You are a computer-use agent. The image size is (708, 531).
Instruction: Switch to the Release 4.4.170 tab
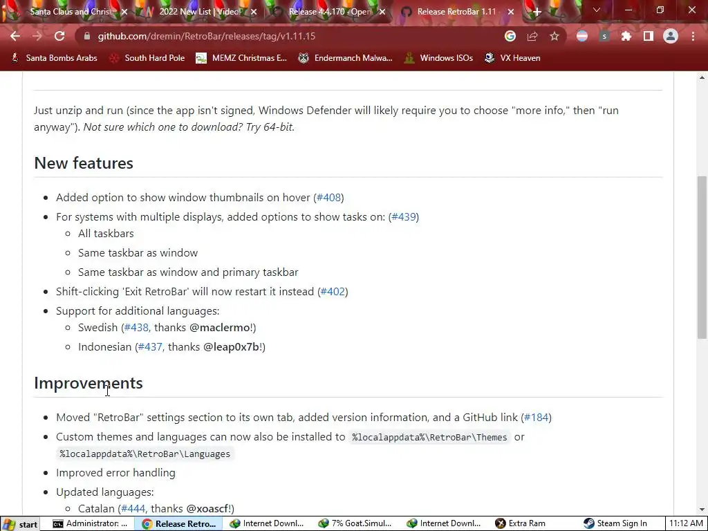click(327, 12)
